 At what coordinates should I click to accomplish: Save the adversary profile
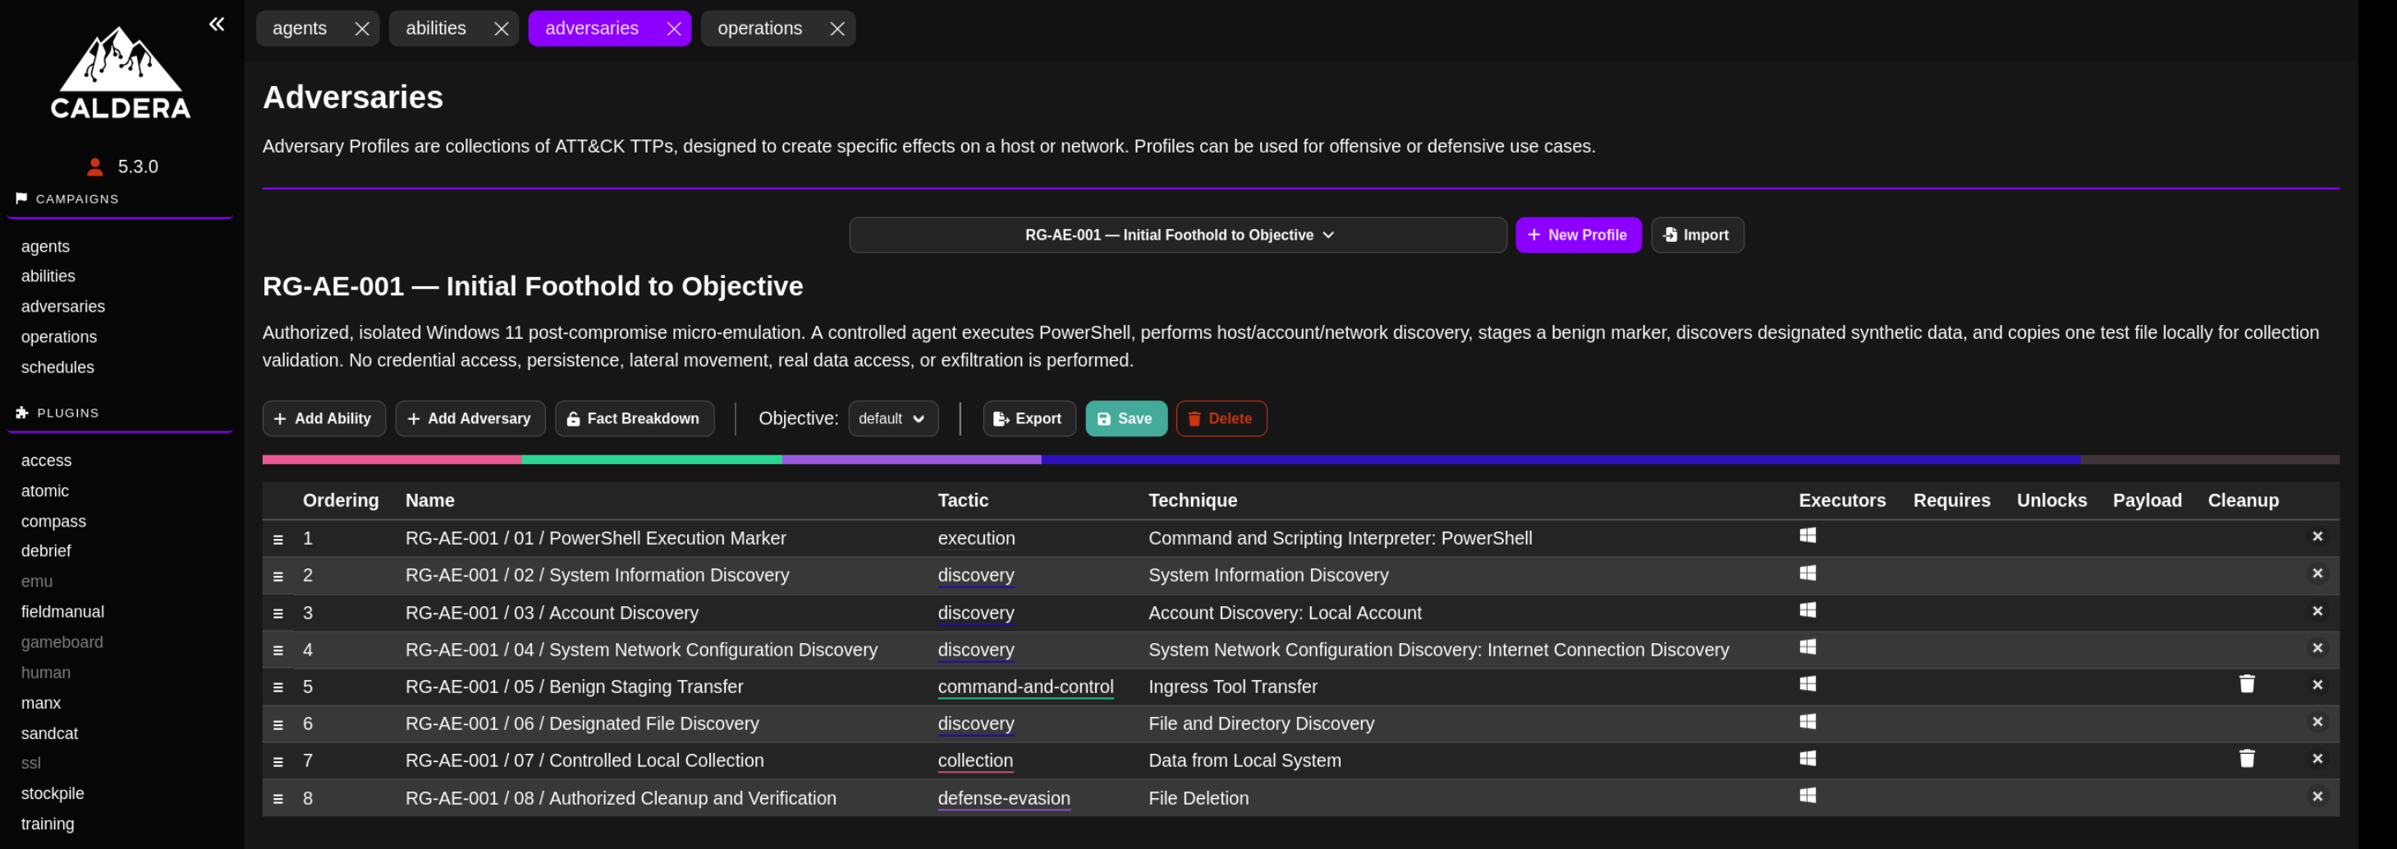tap(1126, 418)
